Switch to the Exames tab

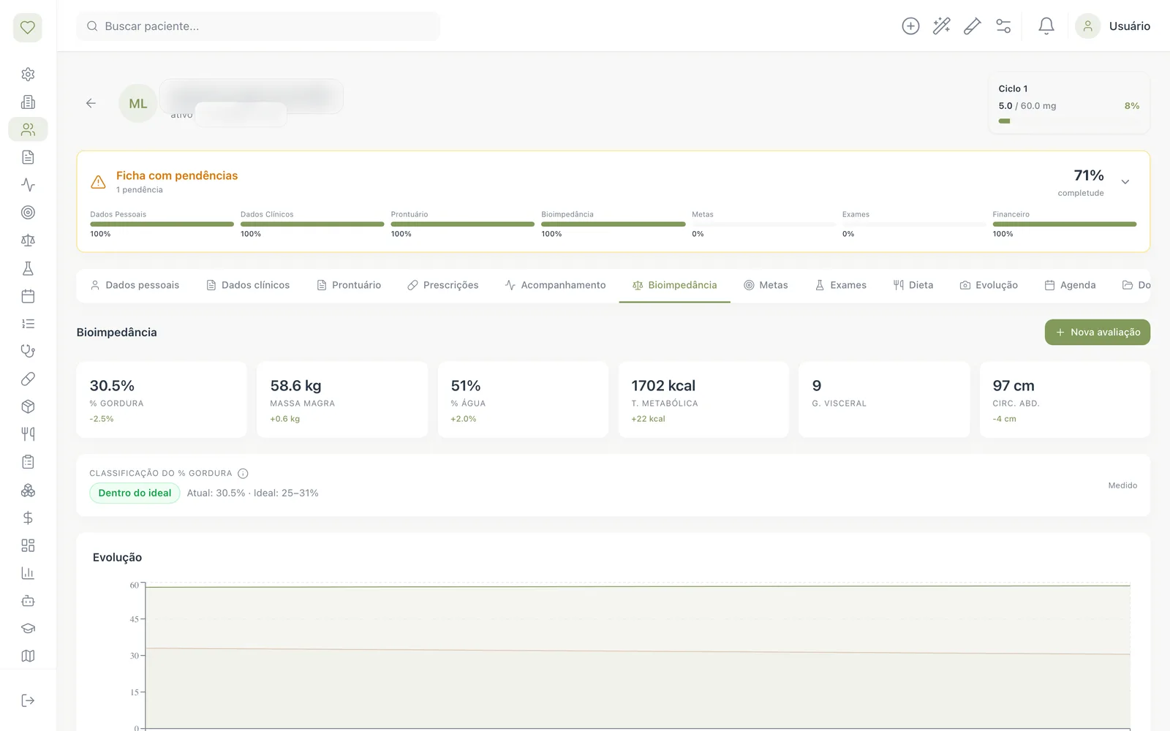[x=840, y=285]
